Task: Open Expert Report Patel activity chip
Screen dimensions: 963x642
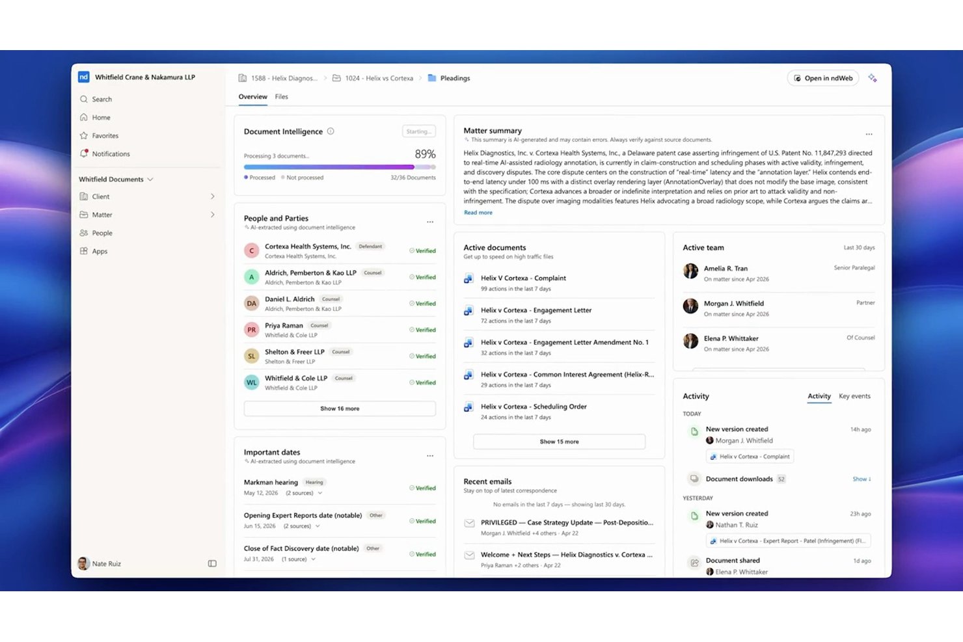Action: tap(788, 541)
